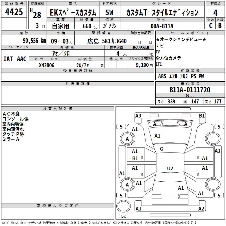Select the lot number 4425
Image resolution: width=226 pixels, height=226 pixels.
click(14, 12)
